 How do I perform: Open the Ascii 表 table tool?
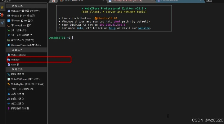click(x=15, y=64)
